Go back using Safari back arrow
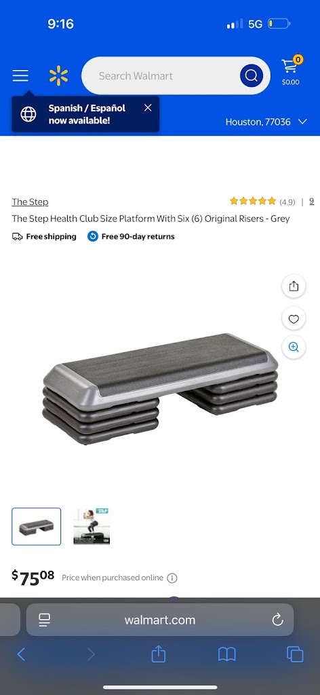Screen dimensions: 320x695 click(21, 654)
